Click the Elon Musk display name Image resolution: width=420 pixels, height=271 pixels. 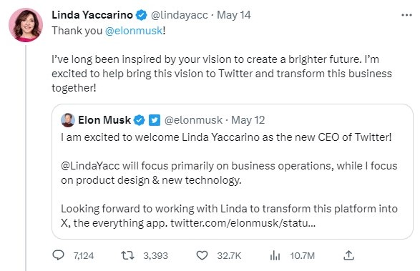point(104,120)
